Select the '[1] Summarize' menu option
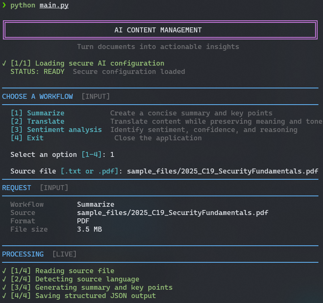 point(37,113)
